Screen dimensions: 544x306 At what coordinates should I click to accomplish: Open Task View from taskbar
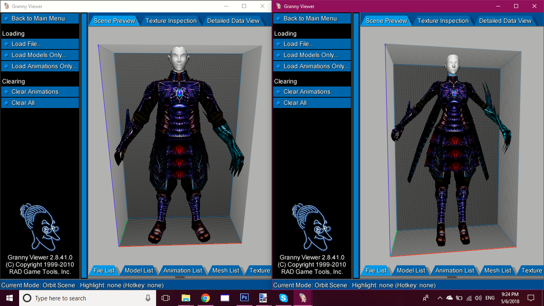[166, 298]
